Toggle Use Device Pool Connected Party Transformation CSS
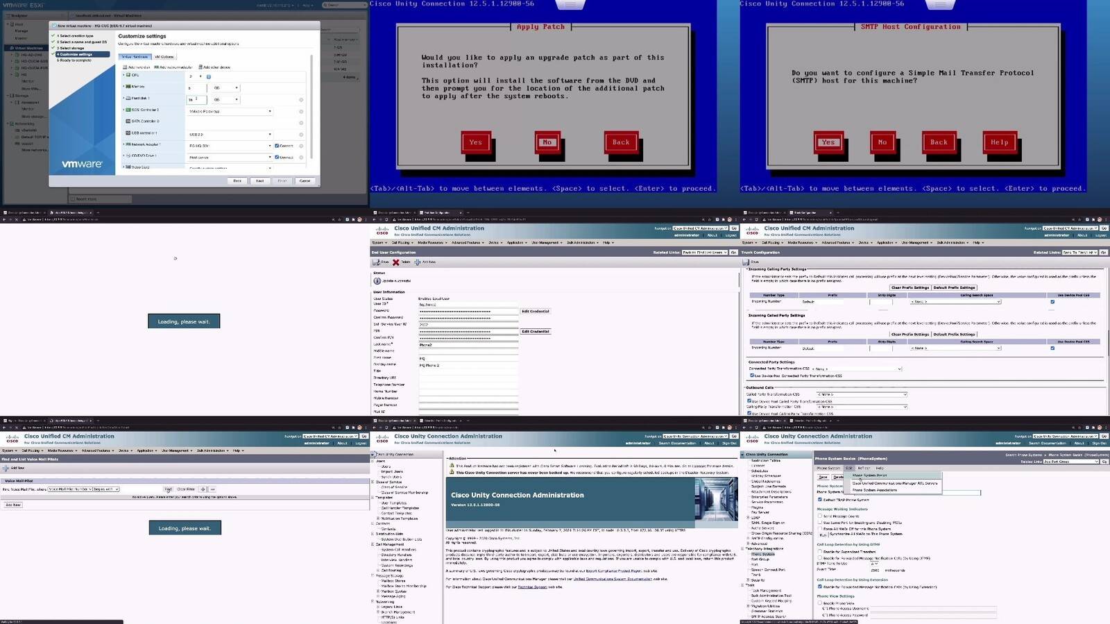This screenshot has height=624, width=1110. (x=752, y=376)
